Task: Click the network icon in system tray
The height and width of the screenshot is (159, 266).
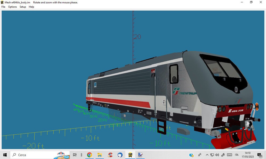Action: point(212,155)
